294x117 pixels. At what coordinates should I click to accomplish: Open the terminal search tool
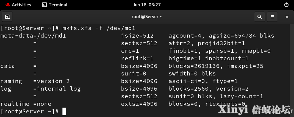260,17
